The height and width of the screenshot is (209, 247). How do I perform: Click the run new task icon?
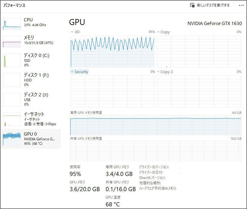pyautogui.click(x=192, y=5)
